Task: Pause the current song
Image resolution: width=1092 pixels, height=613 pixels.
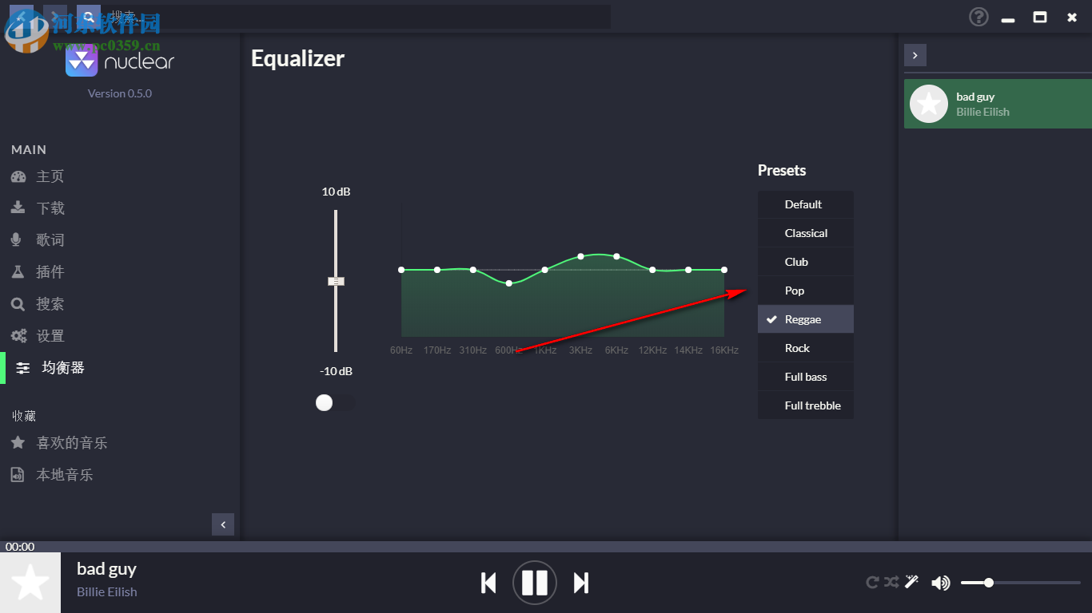Action: click(x=534, y=583)
